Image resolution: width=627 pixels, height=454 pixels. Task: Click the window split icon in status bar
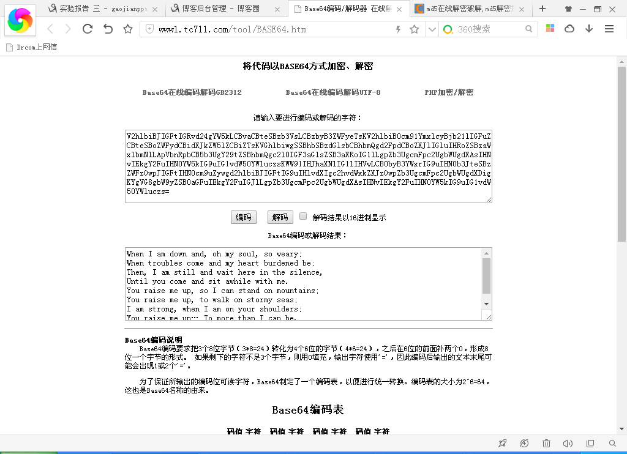coord(590,443)
